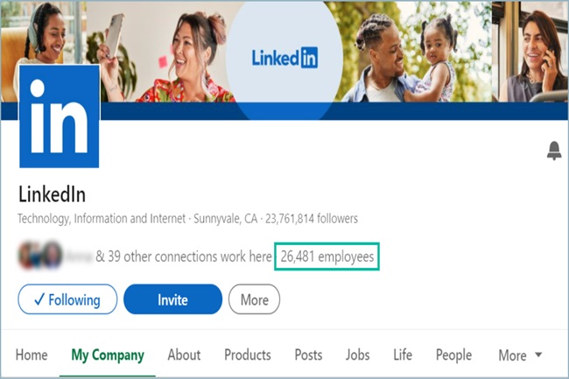
Task: Switch to the People tab
Action: coord(453,355)
